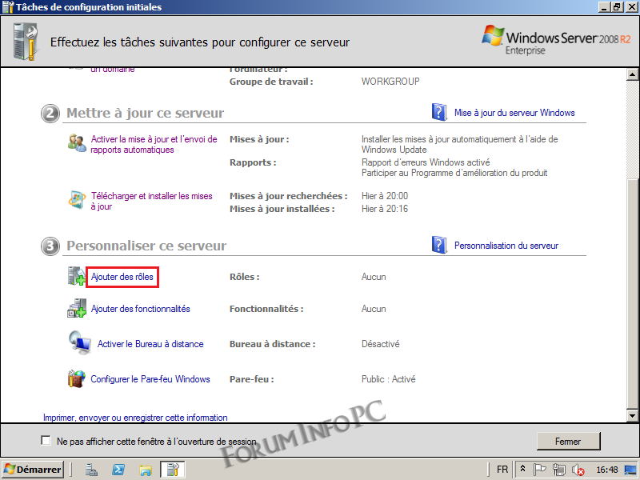Click Imprimer, envoyer ou enregistrer cette information
The image size is (640, 480).
tap(135, 417)
